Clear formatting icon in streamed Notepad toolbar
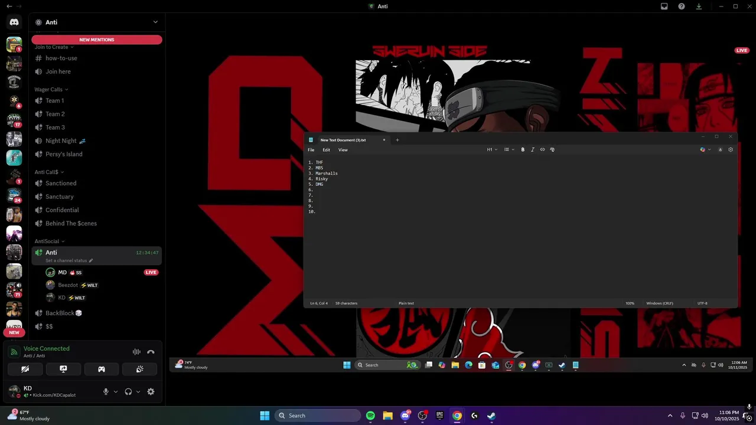 coord(552,149)
